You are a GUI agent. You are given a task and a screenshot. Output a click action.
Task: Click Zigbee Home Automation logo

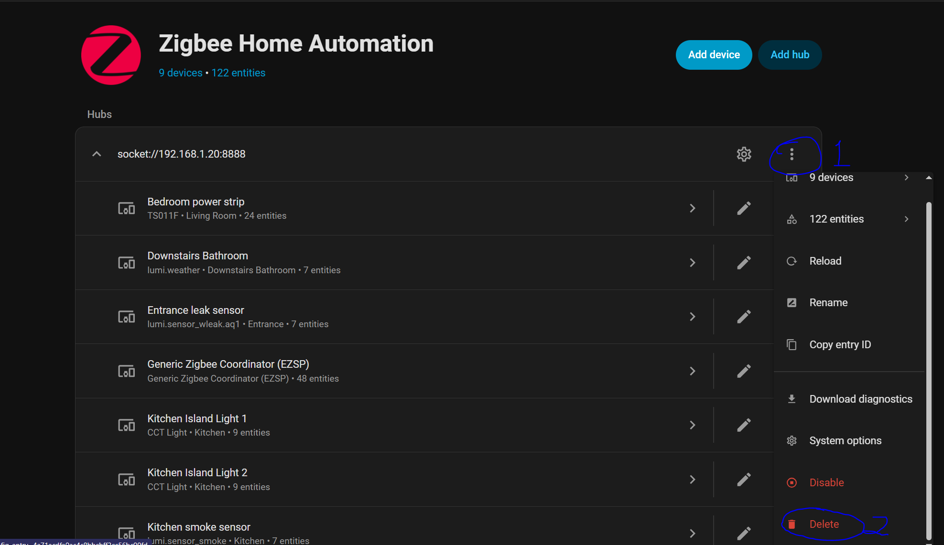[111, 55]
